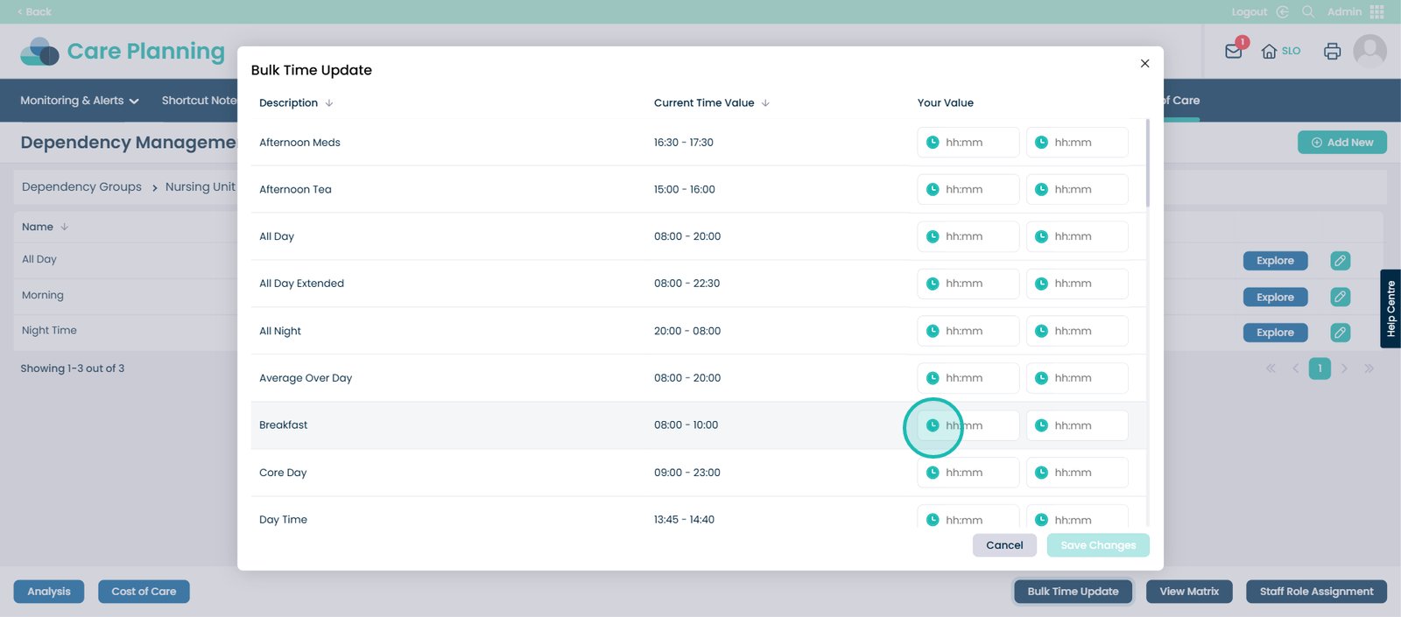Click the View Matrix button

click(1188, 592)
